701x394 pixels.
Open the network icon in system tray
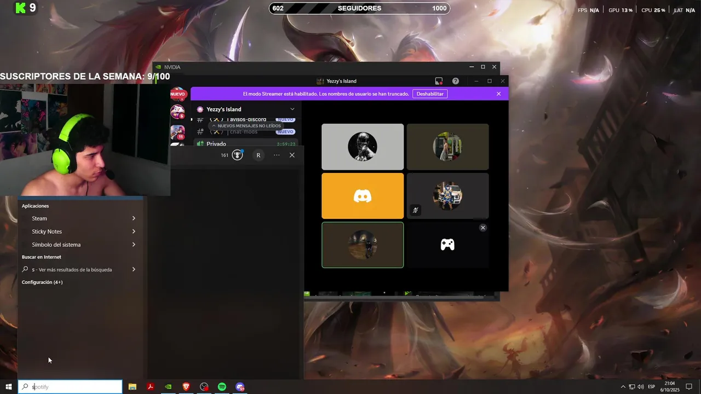pos(632,387)
